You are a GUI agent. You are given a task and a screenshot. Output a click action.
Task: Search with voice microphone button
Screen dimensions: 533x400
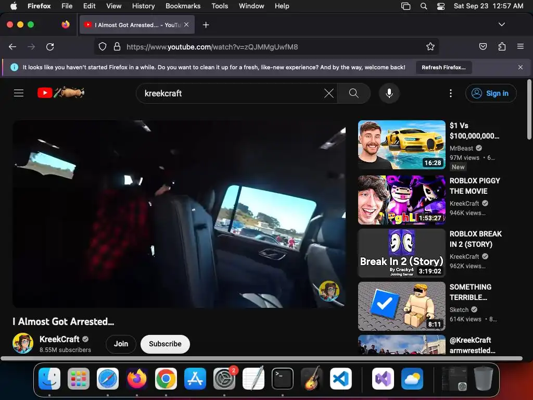click(x=389, y=93)
